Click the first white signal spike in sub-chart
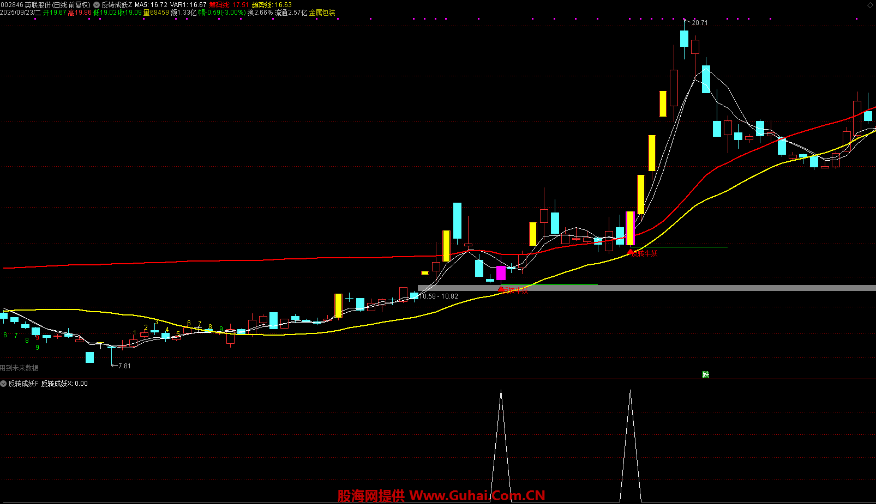The width and height of the screenshot is (876, 504). click(x=501, y=446)
